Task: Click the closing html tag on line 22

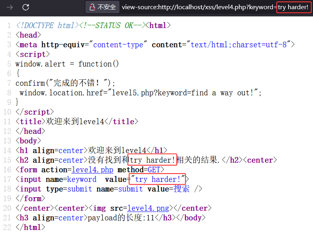Action: click(30, 228)
